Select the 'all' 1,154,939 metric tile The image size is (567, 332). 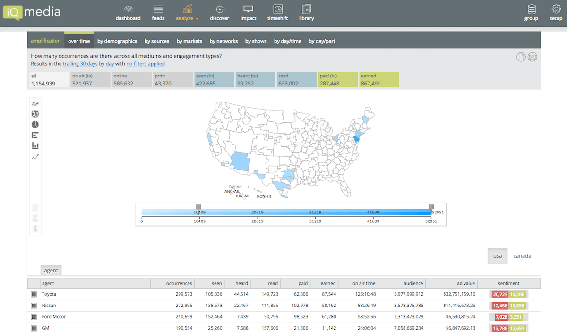point(48,80)
